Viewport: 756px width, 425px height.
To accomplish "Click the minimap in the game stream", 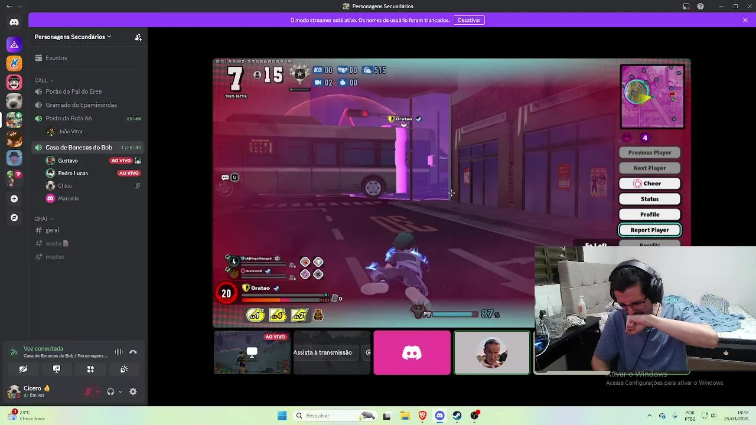I will pos(653,96).
